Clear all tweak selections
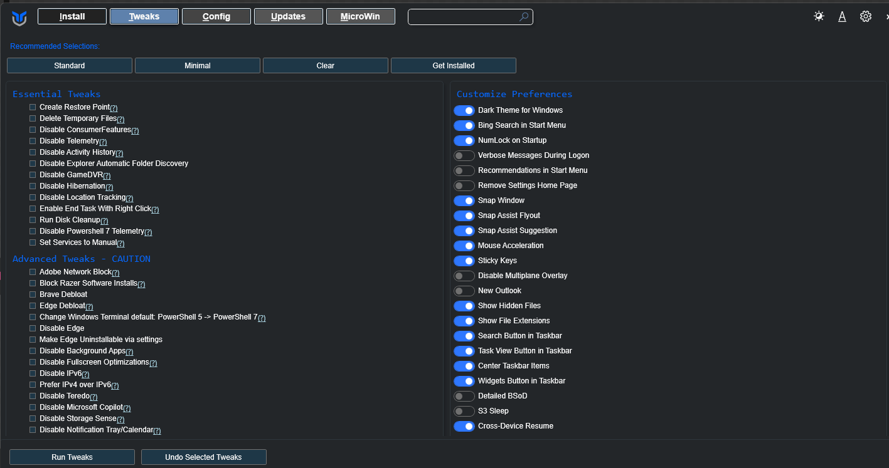 (325, 65)
